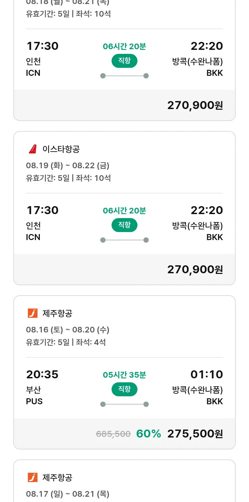Tap the 20:35 Busan departure time

42,374
